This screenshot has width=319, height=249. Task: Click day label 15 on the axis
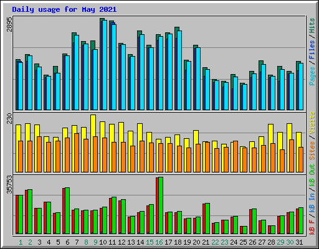(150, 242)
